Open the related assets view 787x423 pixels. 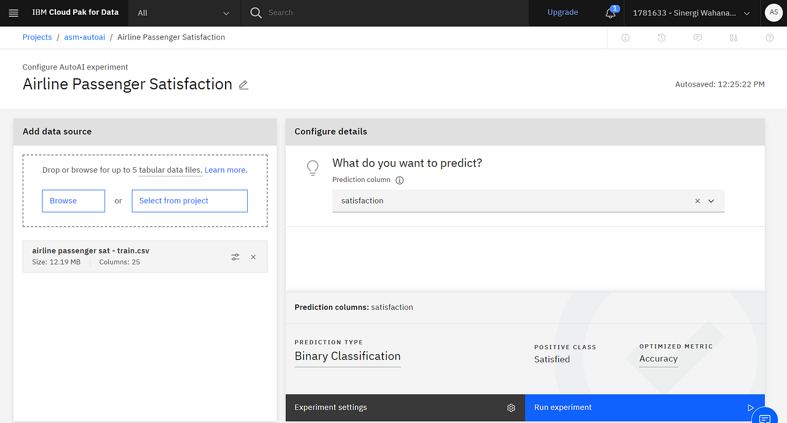[733, 38]
